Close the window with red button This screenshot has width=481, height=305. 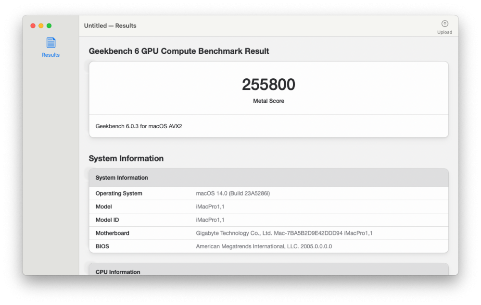(x=33, y=26)
